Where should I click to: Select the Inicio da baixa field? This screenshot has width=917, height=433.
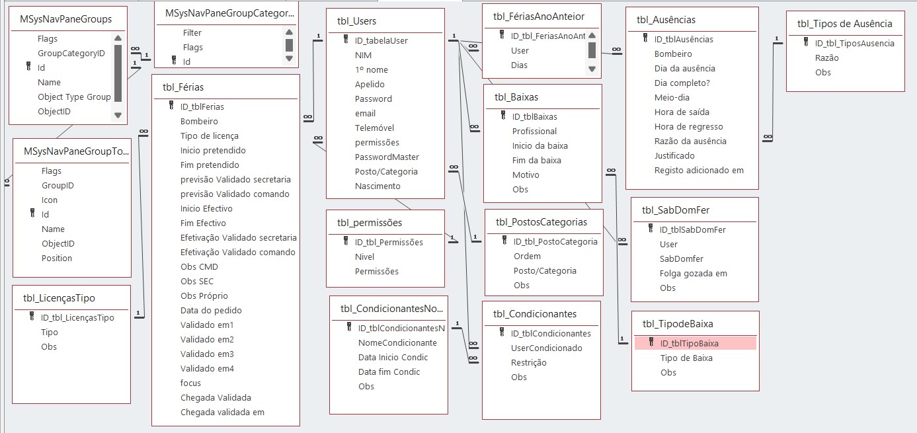click(x=539, y=145)
